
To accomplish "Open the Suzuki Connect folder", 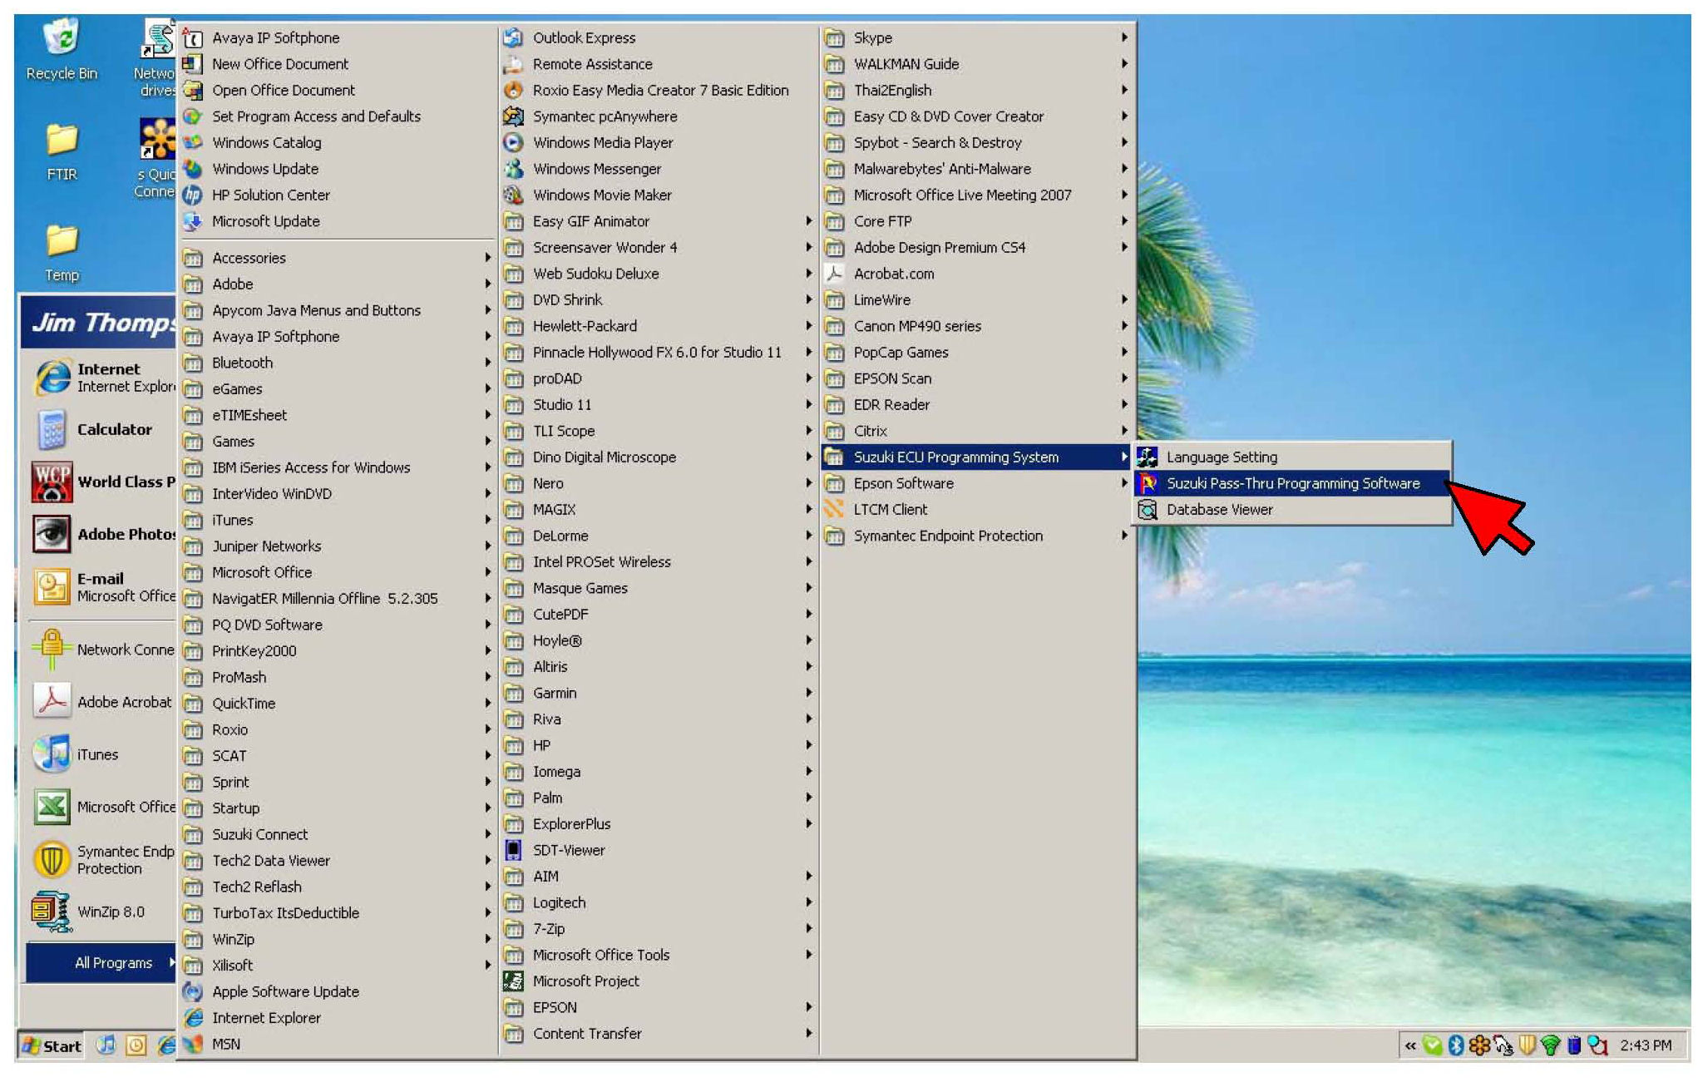I will tap(338, 834).
